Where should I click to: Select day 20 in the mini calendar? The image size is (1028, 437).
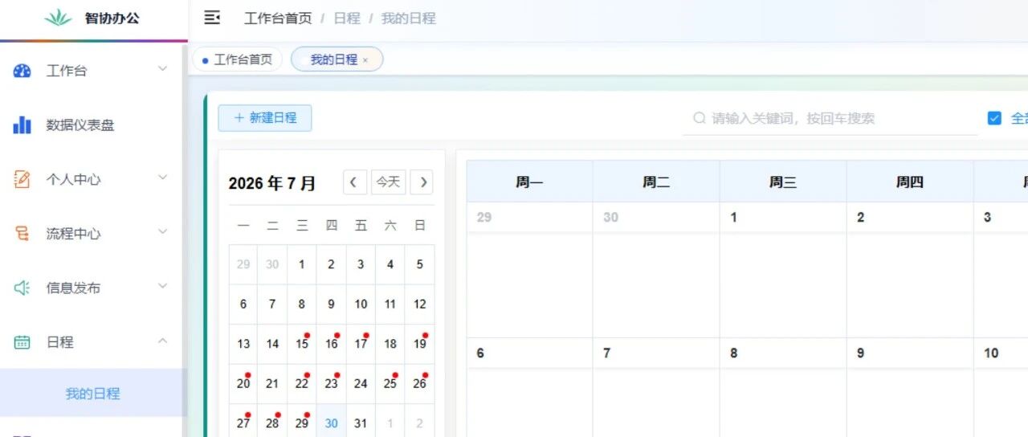point(243,384)
